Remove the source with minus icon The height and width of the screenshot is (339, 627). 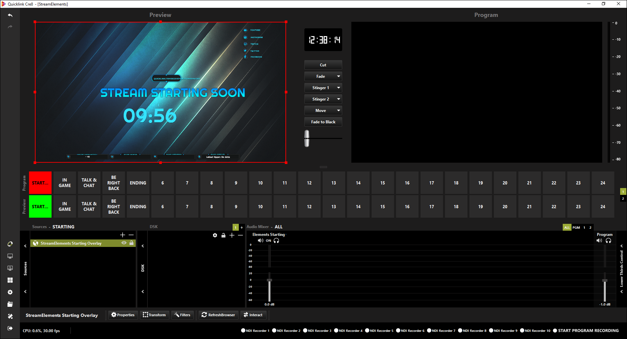point(131,235)
